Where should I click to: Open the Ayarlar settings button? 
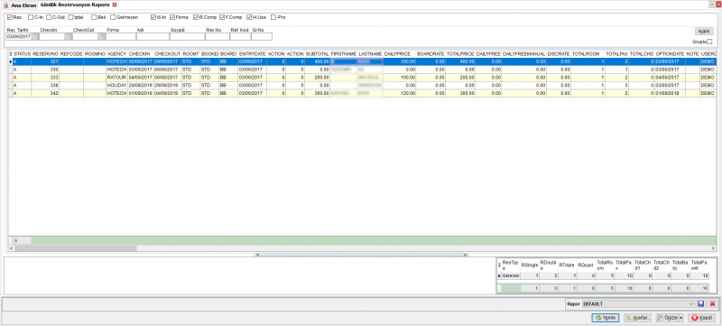[638, 318]
